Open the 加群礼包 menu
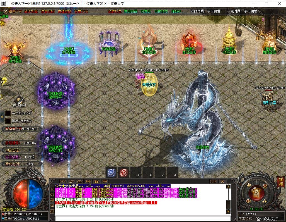286x222 pixels. (x=115, y=11)
